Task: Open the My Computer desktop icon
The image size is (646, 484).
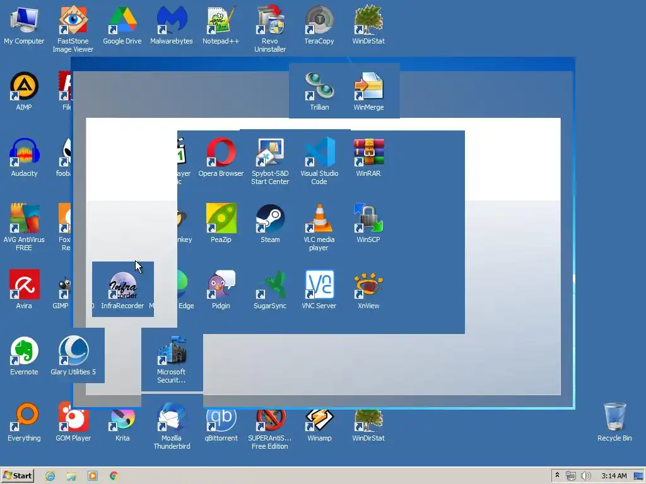Action: tap(24, 25)
